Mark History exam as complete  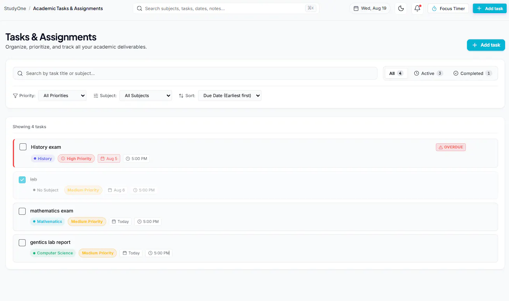23,147
